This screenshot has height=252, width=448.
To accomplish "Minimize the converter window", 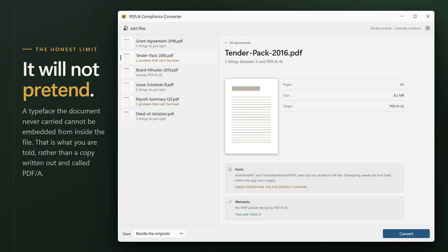I will point(402,16).
